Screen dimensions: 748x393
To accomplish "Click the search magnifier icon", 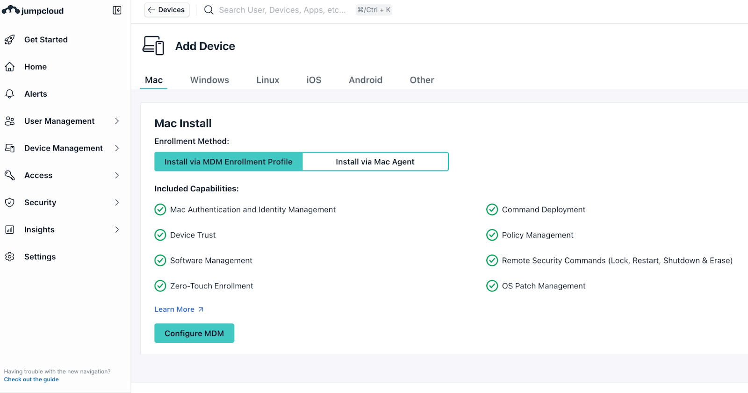I will 209,10.
